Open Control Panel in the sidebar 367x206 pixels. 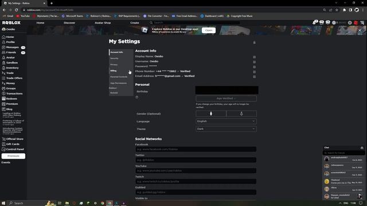click(x=13, y=149)
